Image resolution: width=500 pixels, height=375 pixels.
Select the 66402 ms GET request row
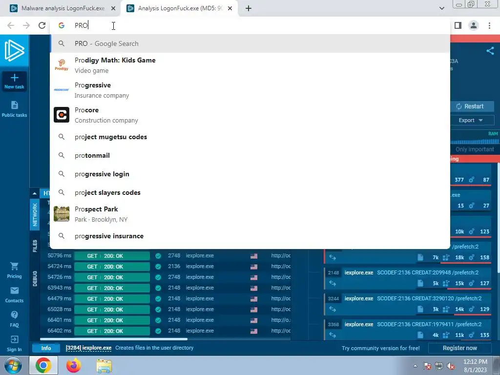166,331
